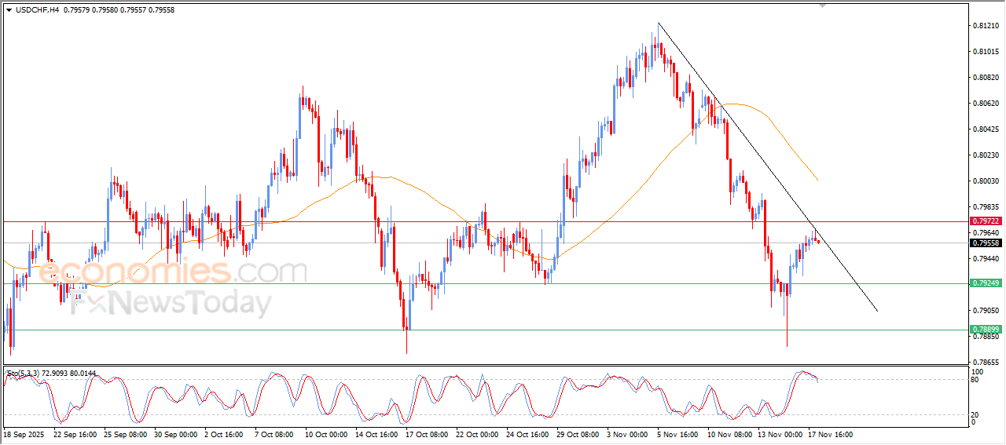The height and width of the screenshot is (445, 1006).
Task: Click the 0.79835 price axis label
Action: tap(986, 207)
